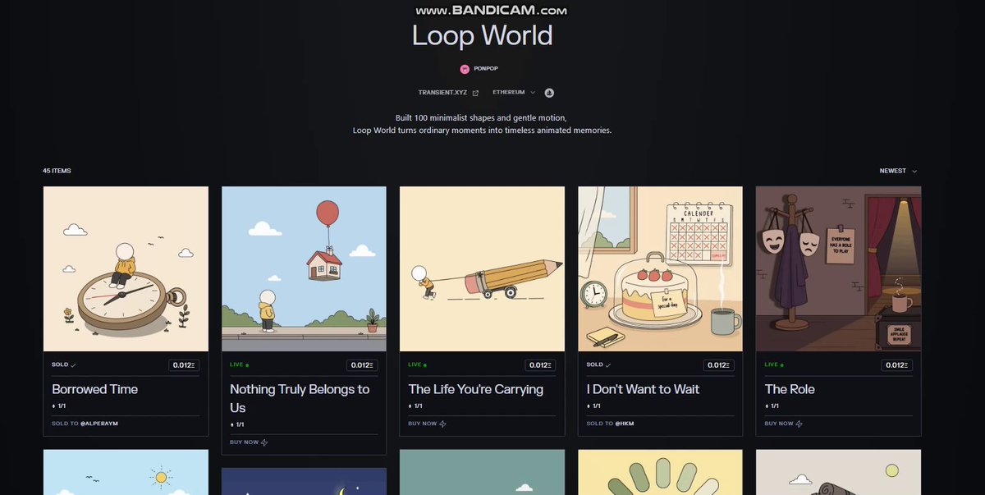This screenshot has width=985, height=495.
Task: Open the NEWEST sort dropdown
Action: point(898,171)
